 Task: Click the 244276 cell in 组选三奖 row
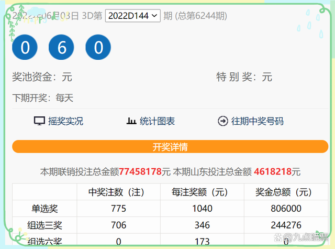(x=286, y=225)
